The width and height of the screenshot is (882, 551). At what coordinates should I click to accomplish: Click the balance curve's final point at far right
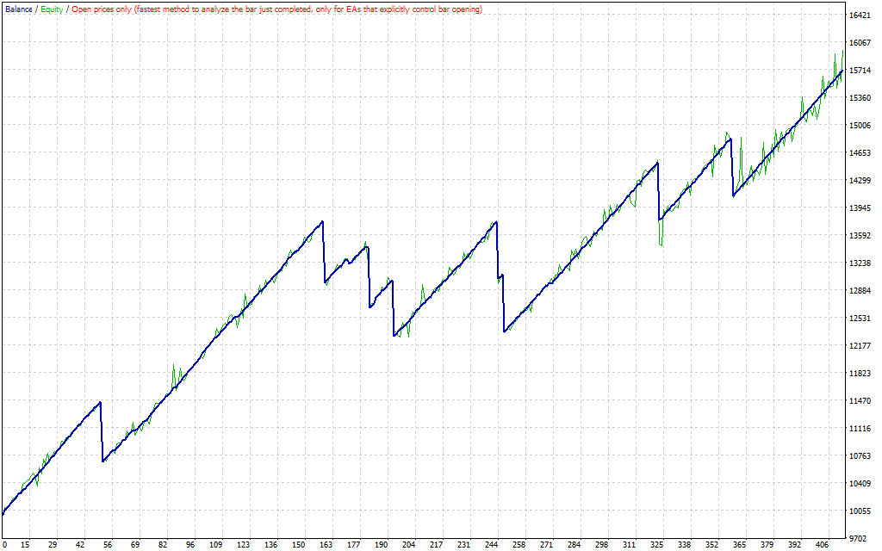[x=842, y=70]
